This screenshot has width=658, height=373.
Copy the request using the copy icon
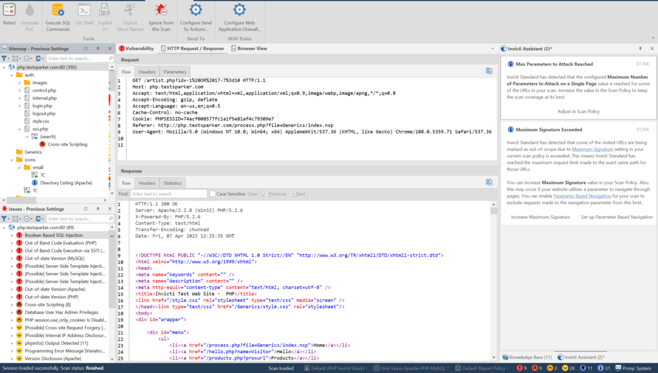[489, 71]
